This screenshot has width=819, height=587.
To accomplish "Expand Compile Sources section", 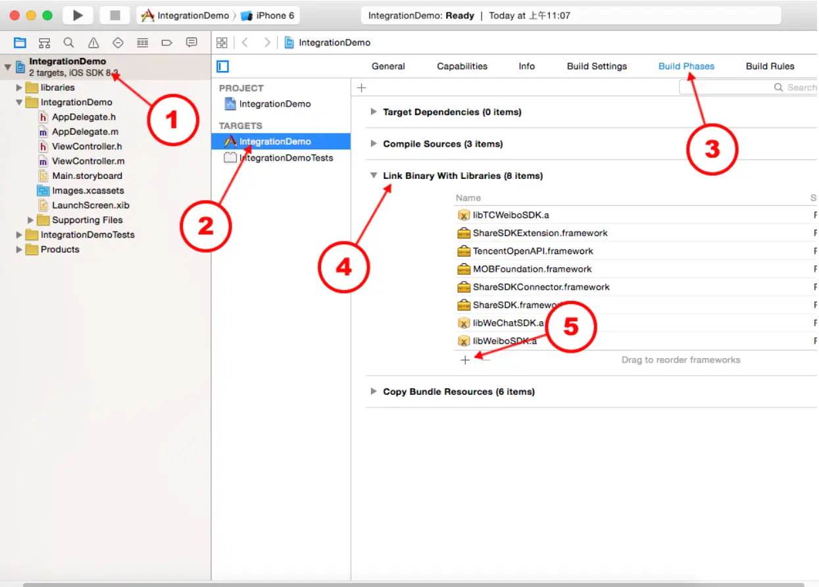I will [x=374, y=144].
